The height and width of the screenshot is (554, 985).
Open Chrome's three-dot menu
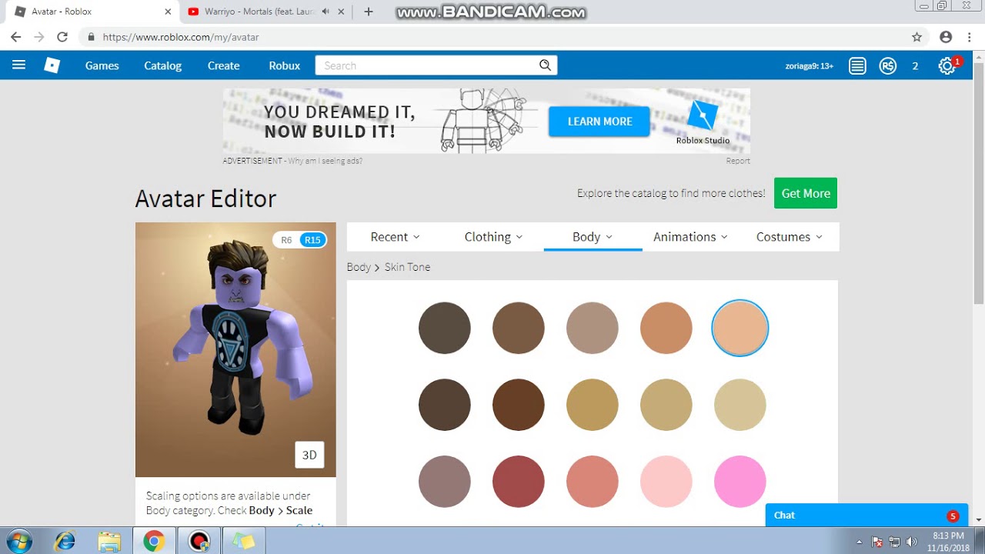[970, 37]
